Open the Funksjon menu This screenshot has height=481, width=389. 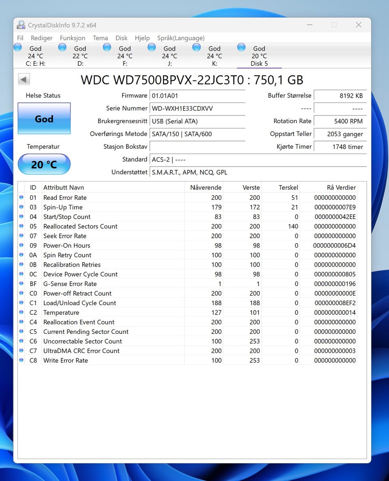[x=73, y=38]
